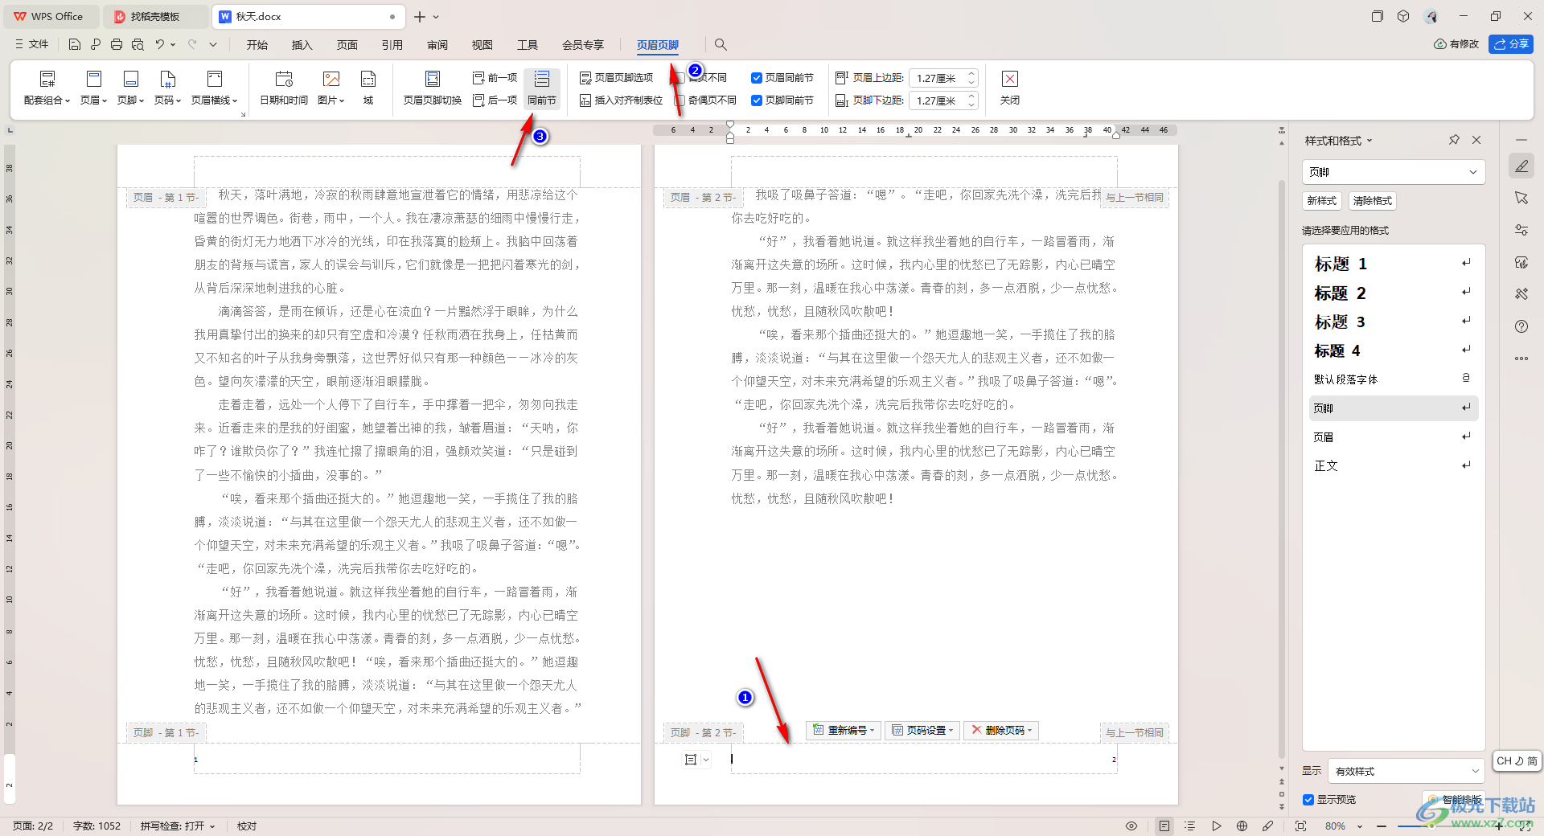
Task: Uncheck the 页脚同前节 checkbox
Action: (757, 100)
